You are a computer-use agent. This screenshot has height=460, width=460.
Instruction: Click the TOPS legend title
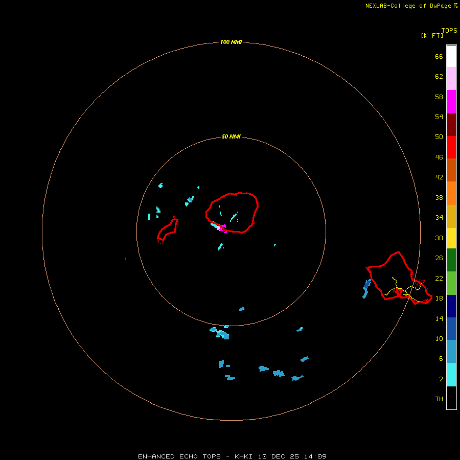[449, 30]
